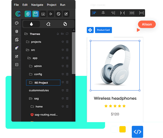Image resolution: width=163 pixels, height=138 pixels.
Task: Click the Product Card label button
Action: pyautogui.click(x=103, y=30)
